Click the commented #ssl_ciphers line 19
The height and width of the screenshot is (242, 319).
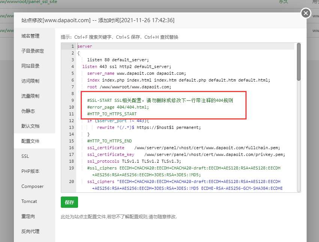click(x=184, y=171)
